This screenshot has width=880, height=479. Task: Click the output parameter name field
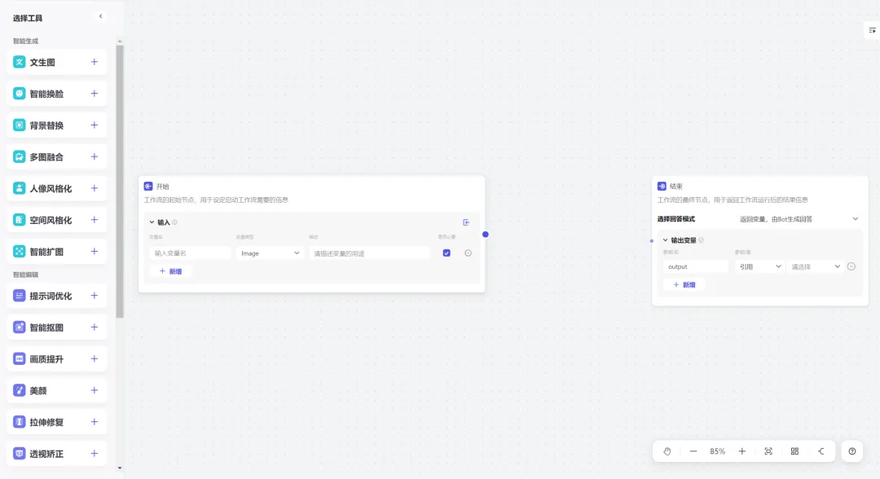click(x=696, y=266)
